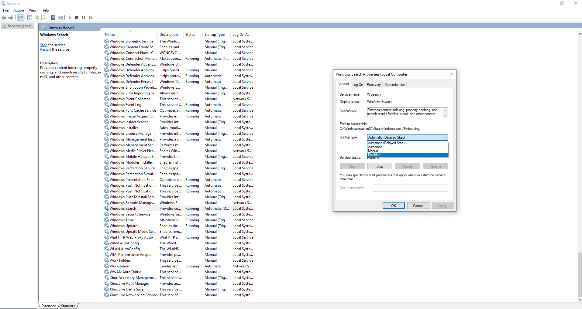Click gear icon of Workstation row
582x309 pixels.
(106, 266)
